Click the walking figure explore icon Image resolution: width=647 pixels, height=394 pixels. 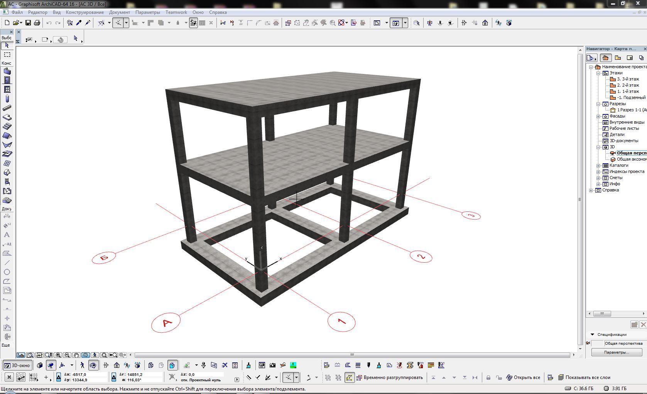(x=82, y=365)
